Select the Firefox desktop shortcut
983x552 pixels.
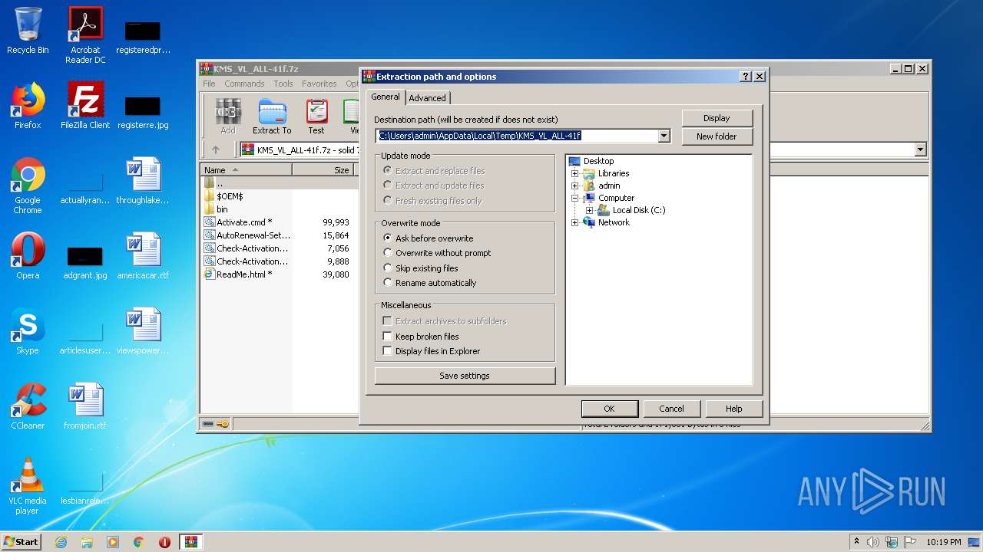click(28, 106)
